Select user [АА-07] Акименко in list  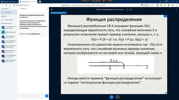point(9,37)
